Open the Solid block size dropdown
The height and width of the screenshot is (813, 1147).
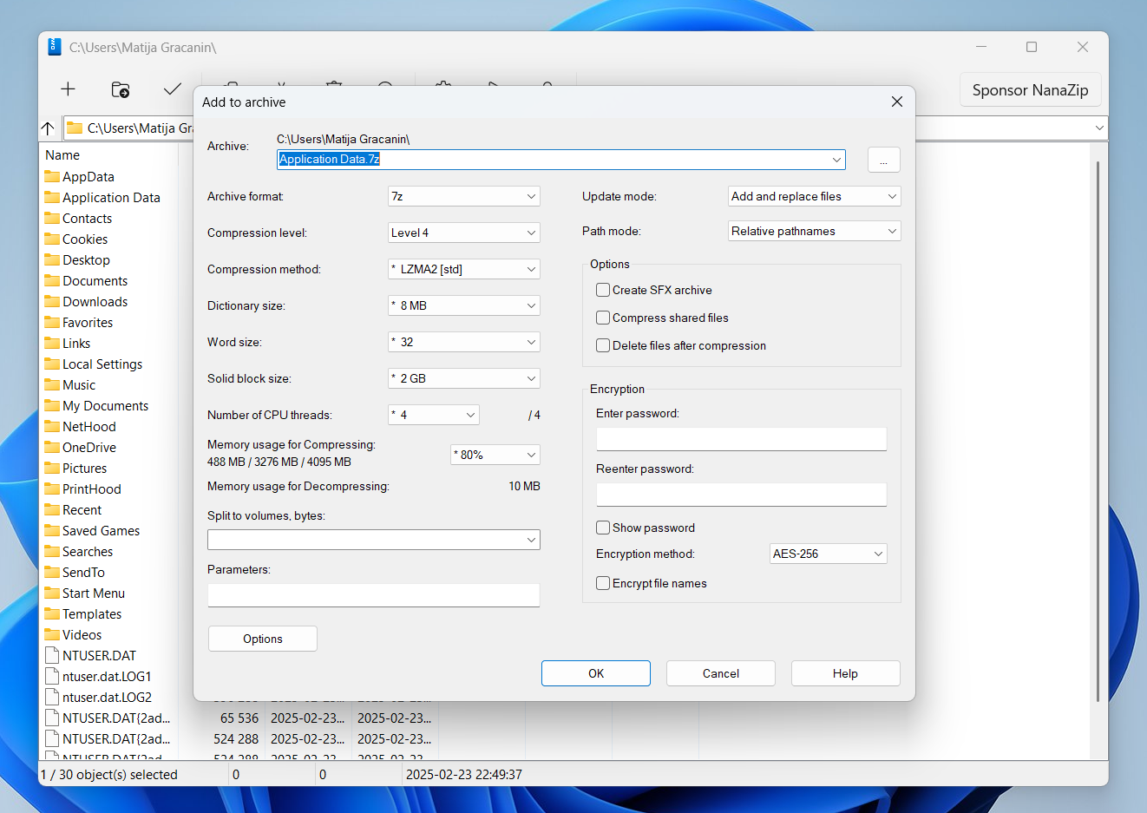(463, 378)
